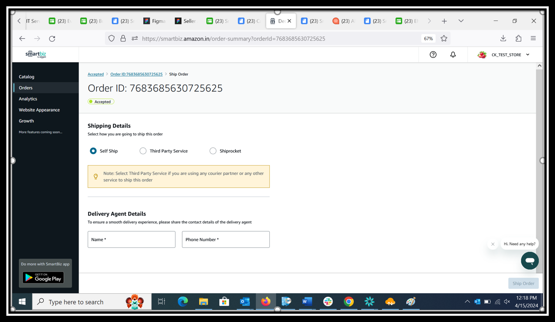The height and width of the screenshot is (322, 555).
Task: Click the site padlock icon
Action: click(x=123, y=38)
